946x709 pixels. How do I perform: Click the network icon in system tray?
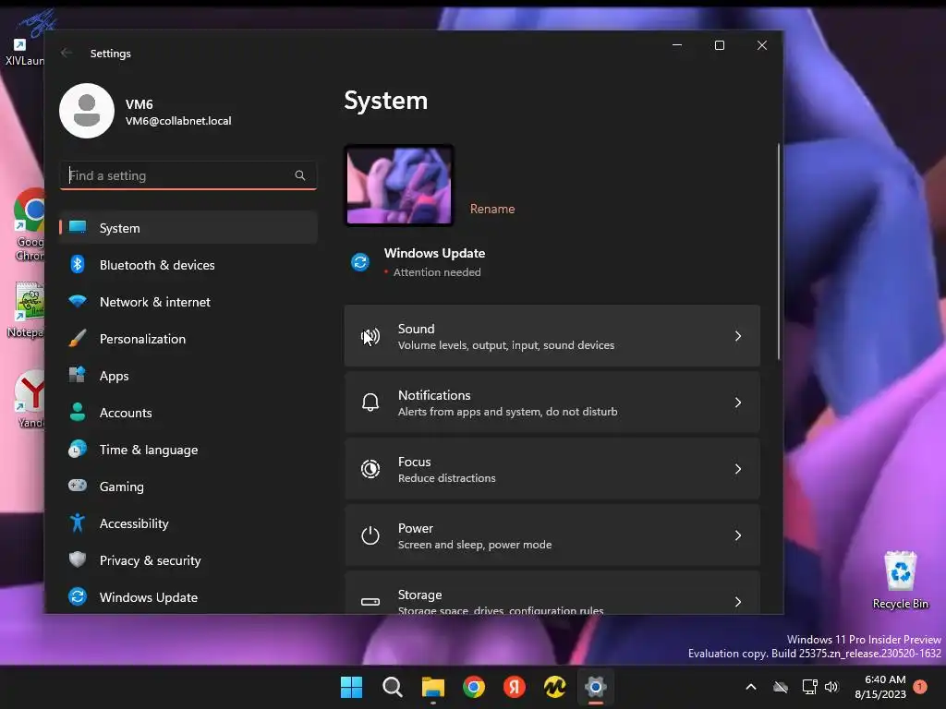809,687
